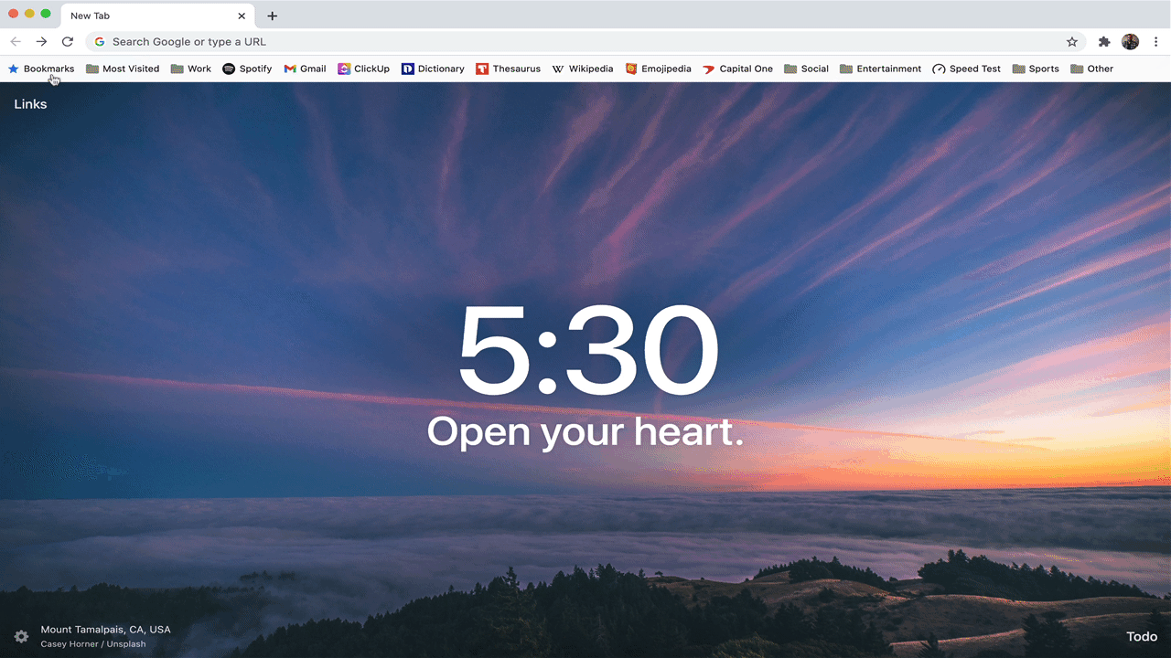Open the Bookmarks star shortcut

tap(41, 69)
